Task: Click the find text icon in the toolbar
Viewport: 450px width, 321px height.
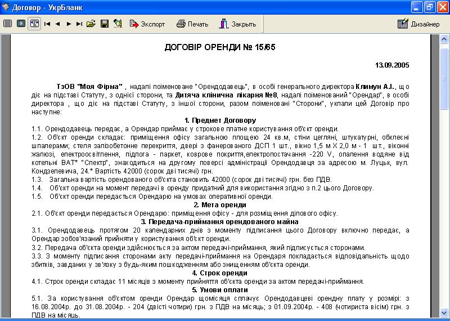Action: click(x=117, y=24)
